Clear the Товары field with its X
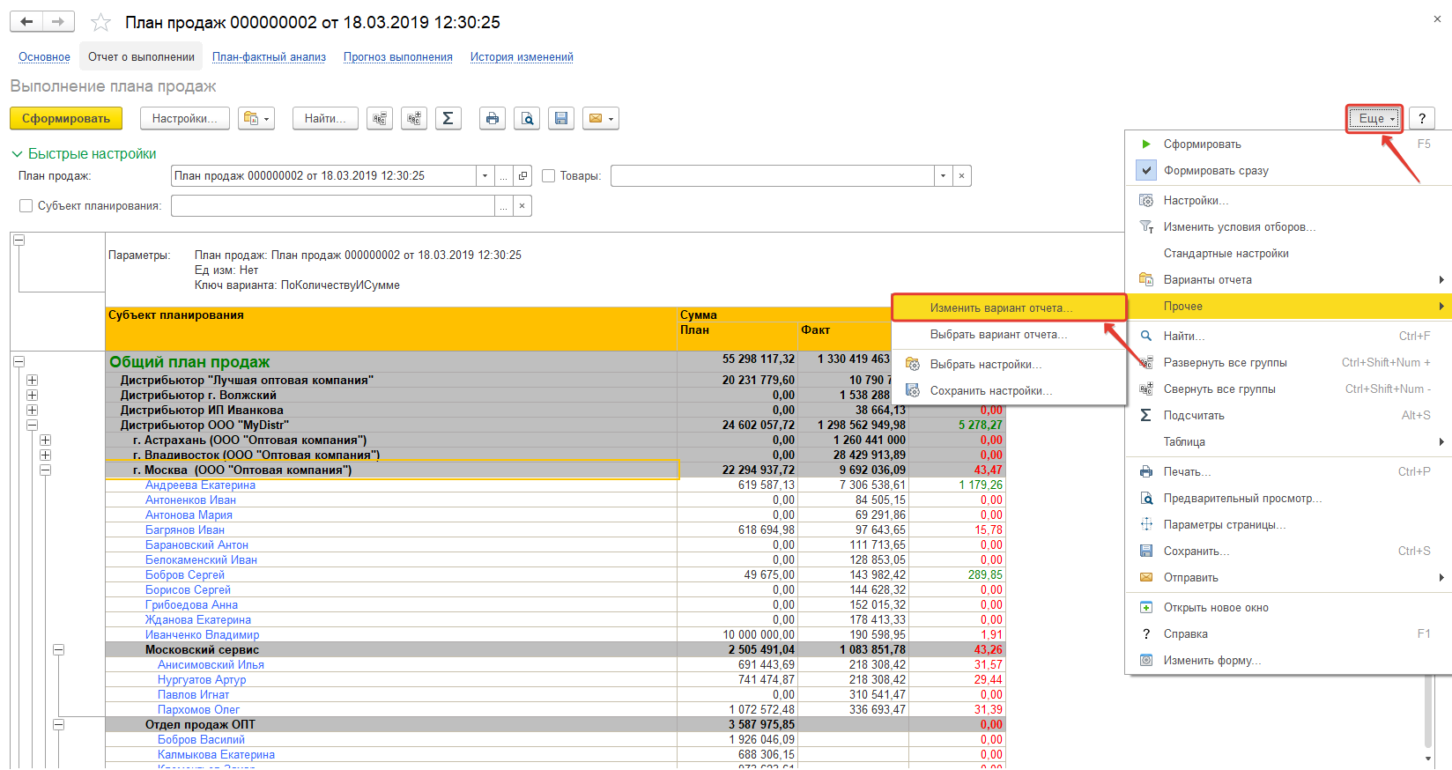The image size is (1452, 770). click(962, 176)
